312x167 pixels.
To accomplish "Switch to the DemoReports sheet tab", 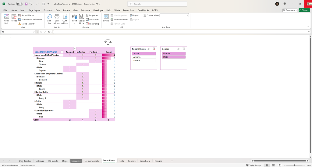I will pyautogui.click(x=92, y=161).
